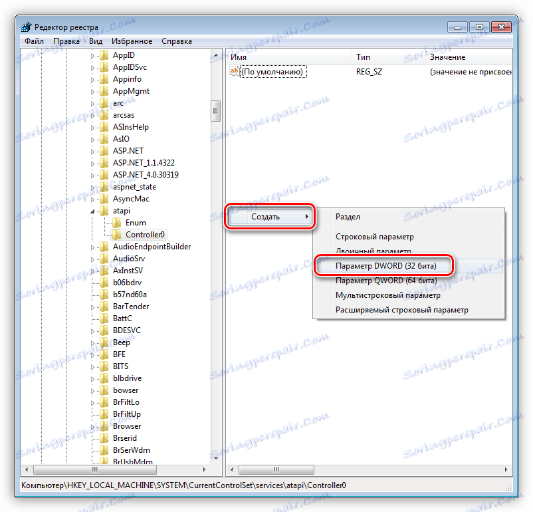
Task: Expand the BDESVC tree node
Action: [92, 331]
